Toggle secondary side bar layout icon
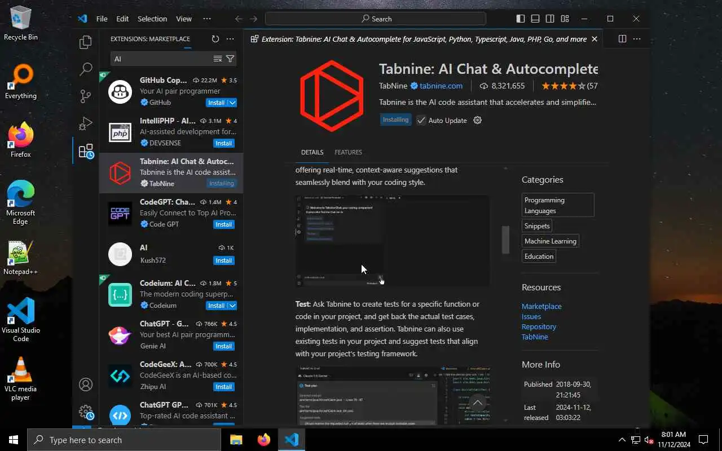This screenshot has width=722, height=451. pos(550,19)
